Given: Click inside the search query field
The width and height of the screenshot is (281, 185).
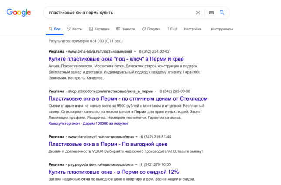Looking at the screenshot, I should 120,13.
